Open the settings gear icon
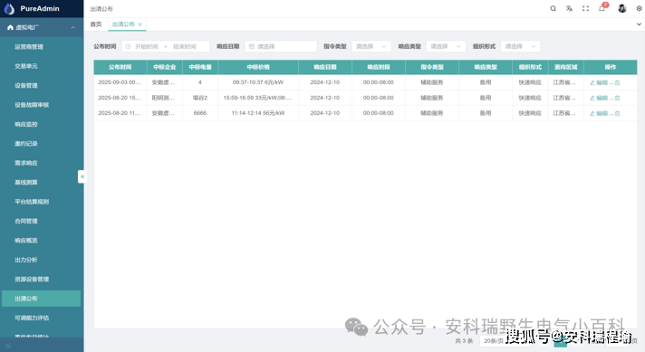The width and height of the screenshot is (645, 352). pos(640,9)
